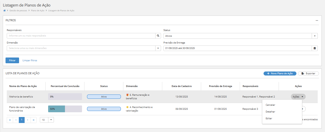Go to first page of results
The width and height of the screenshot is (325, 132).
point(10,120)
